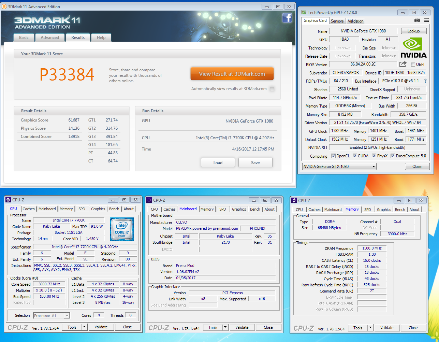439x342 pixels.
Task: Click the 3DMark 11 title bar icon
Action: point(4,6)
